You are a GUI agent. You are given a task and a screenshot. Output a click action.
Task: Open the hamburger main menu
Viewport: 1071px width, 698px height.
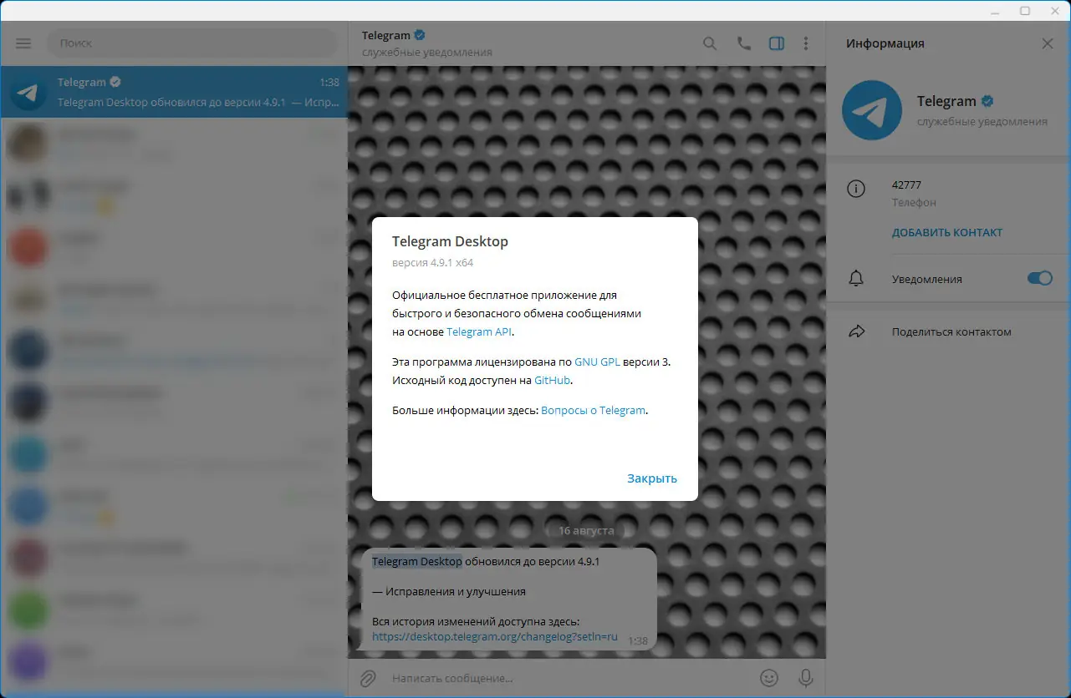23,43
